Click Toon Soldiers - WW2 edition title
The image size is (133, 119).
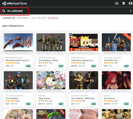(x=83, y=98)
